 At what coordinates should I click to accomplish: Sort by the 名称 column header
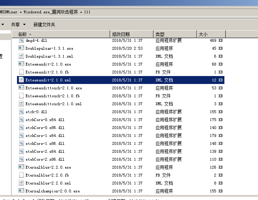[61, 34]
